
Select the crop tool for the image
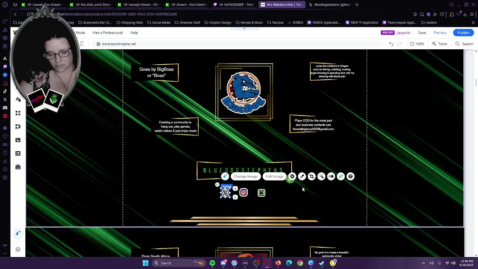[312, 176]
